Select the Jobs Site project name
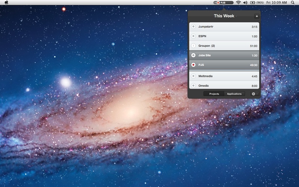299x187 pixels. (204, 55)
